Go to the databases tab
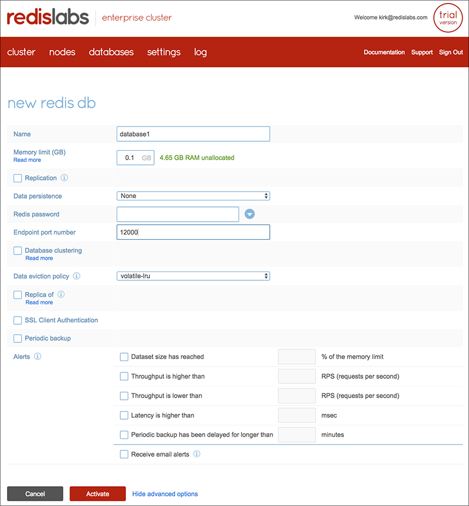469x506 pixels. tap(111, 52)
